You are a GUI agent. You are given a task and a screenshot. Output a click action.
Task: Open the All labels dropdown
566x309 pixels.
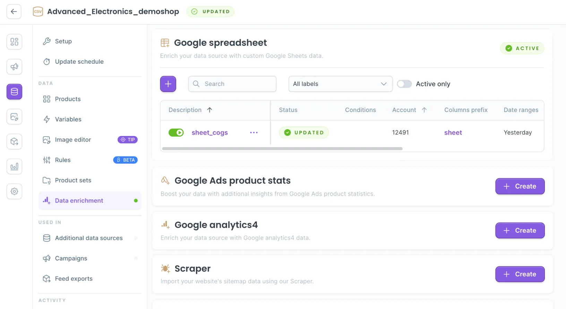[x=340, y=84]
